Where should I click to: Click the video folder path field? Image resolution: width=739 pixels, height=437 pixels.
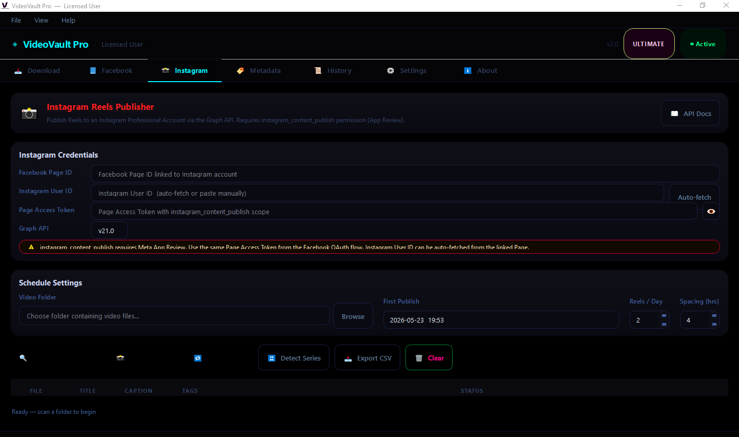(x=174, y=316)
